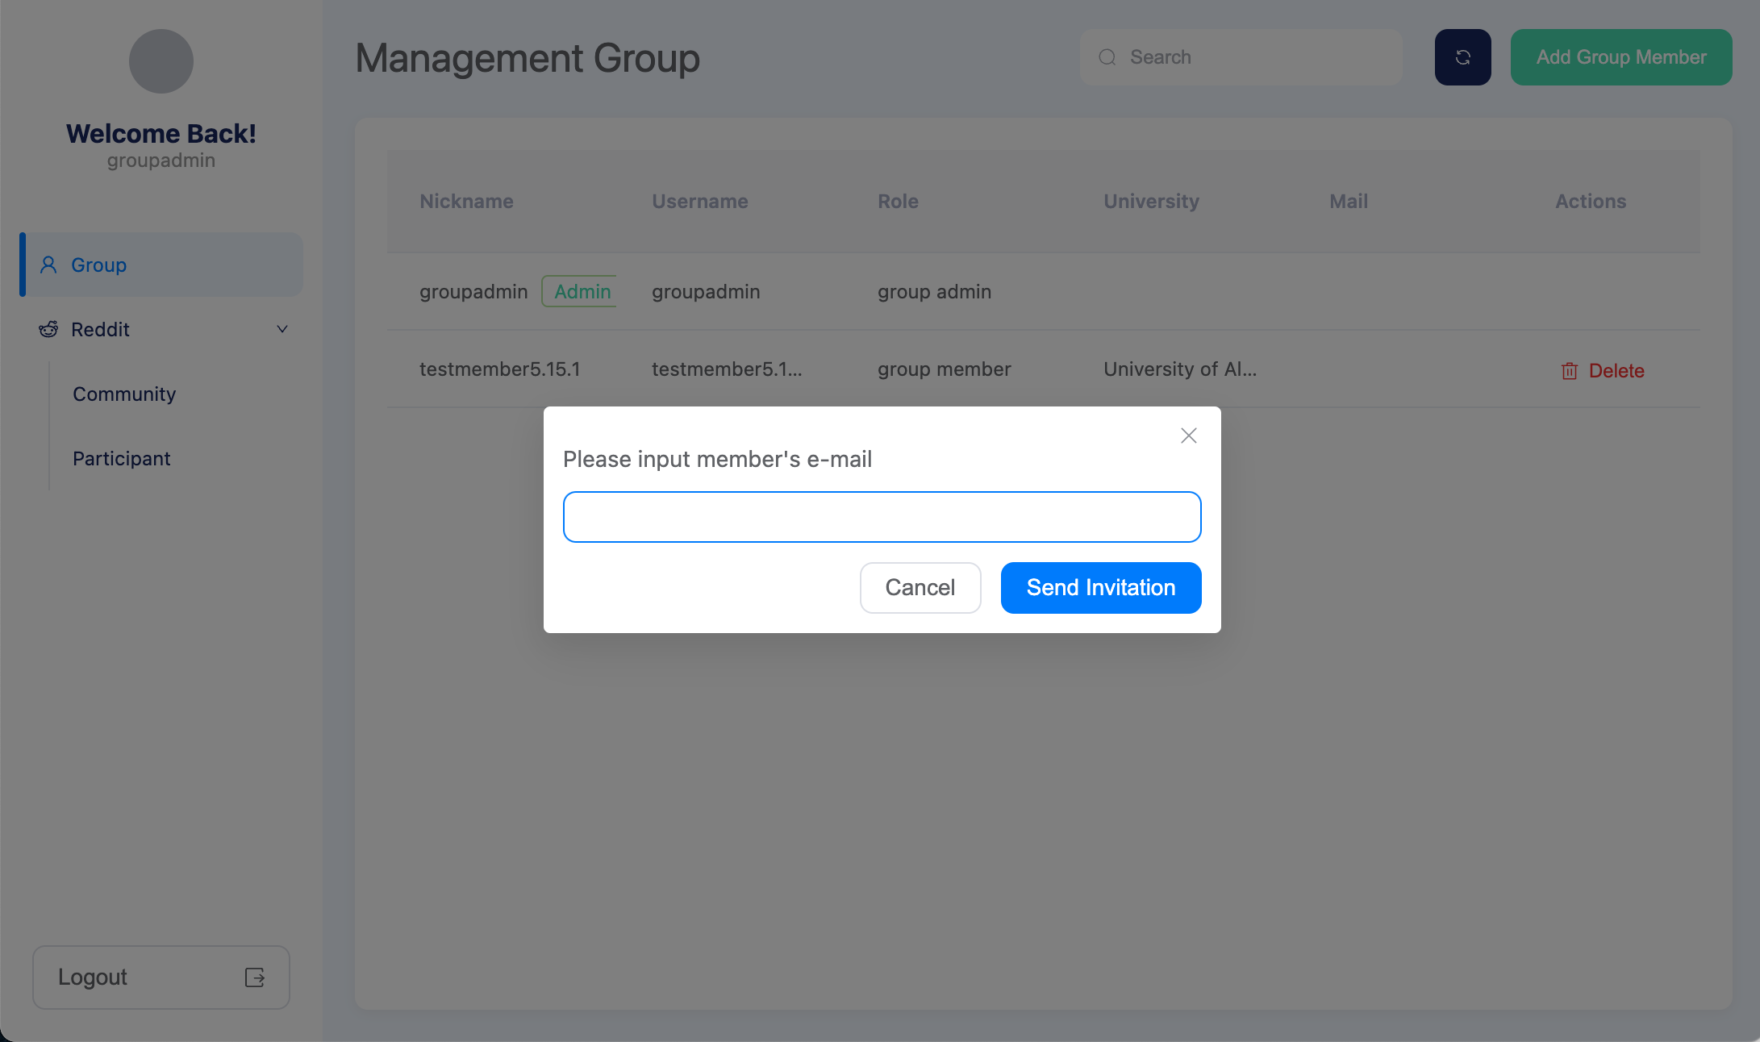Select the Group sidebar item
Viewport: 1760px width, 1042px height.
[161, 265]
